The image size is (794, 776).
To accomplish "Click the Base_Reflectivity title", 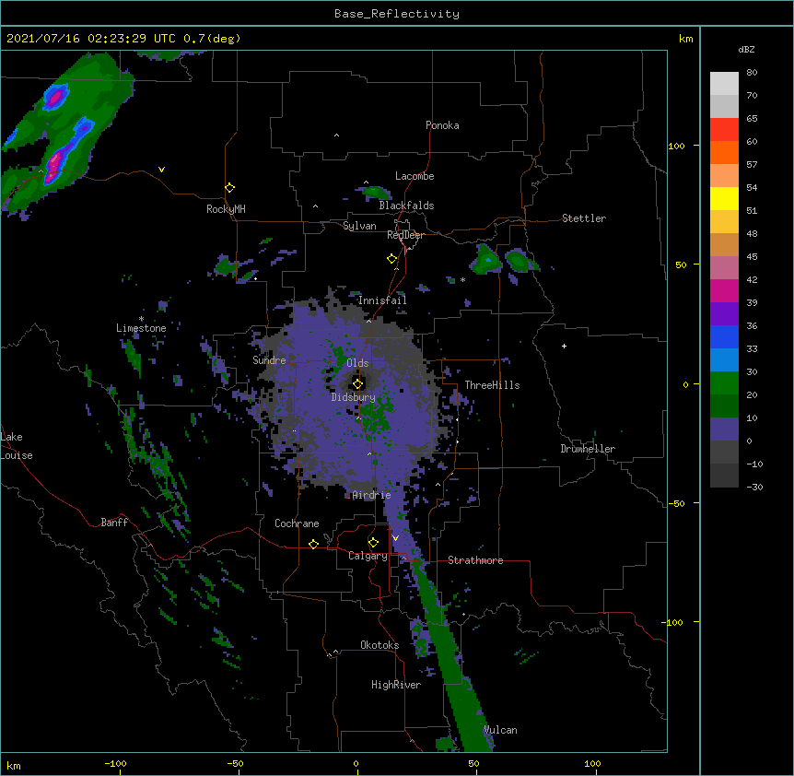I will 397,14.
